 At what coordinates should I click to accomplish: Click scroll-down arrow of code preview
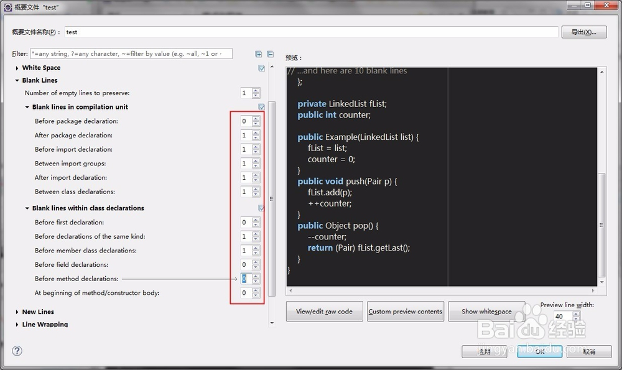pos(601,282)
